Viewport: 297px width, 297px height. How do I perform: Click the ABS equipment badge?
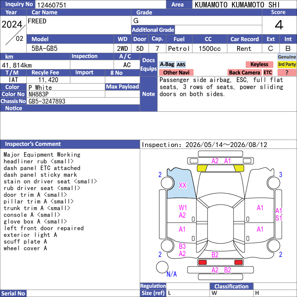(x=181, y=65)
